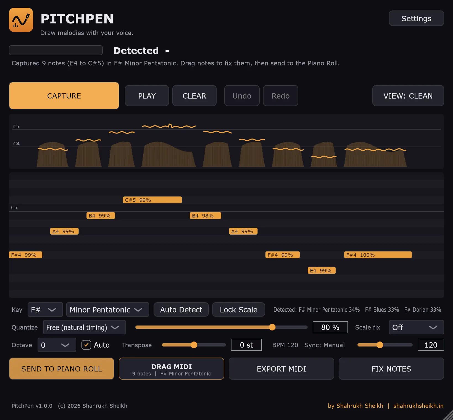This screenshot has height=420, width=453.
Task: Click the 0 st transpose field
Action: 246,345
